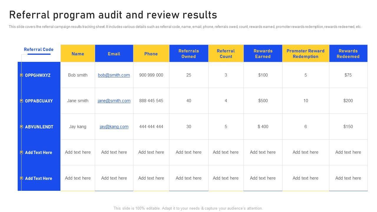Screen dimensions: 377x212
Task: Select the 'Phone' column header
Action: pyautogui.click(x=151, y=54)
